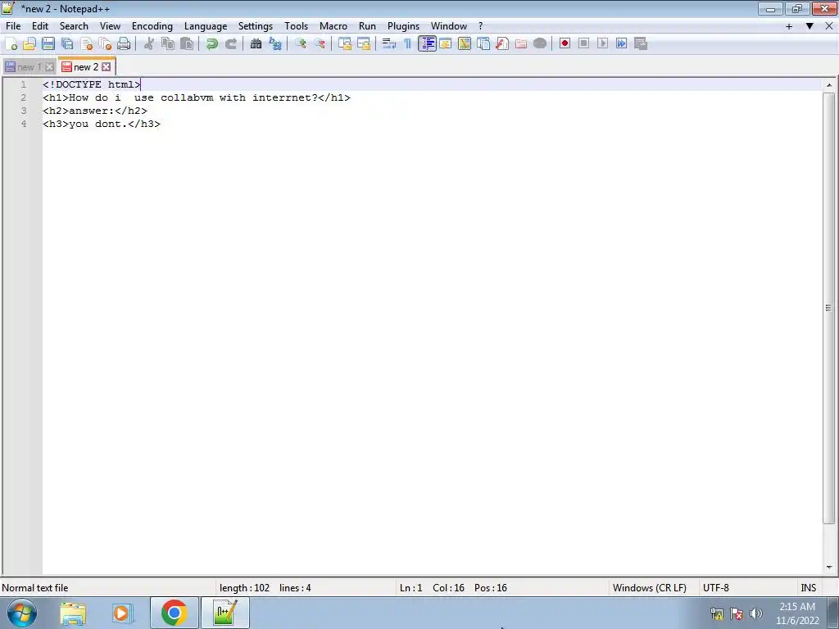Open a file with the folder icon
Screen dimensions: 839x629
coord(29,44)
